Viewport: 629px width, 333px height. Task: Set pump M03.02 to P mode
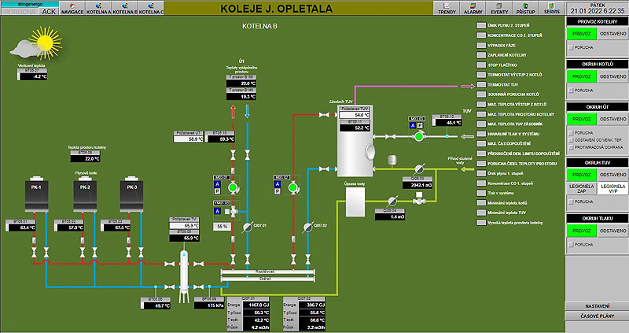278,191
